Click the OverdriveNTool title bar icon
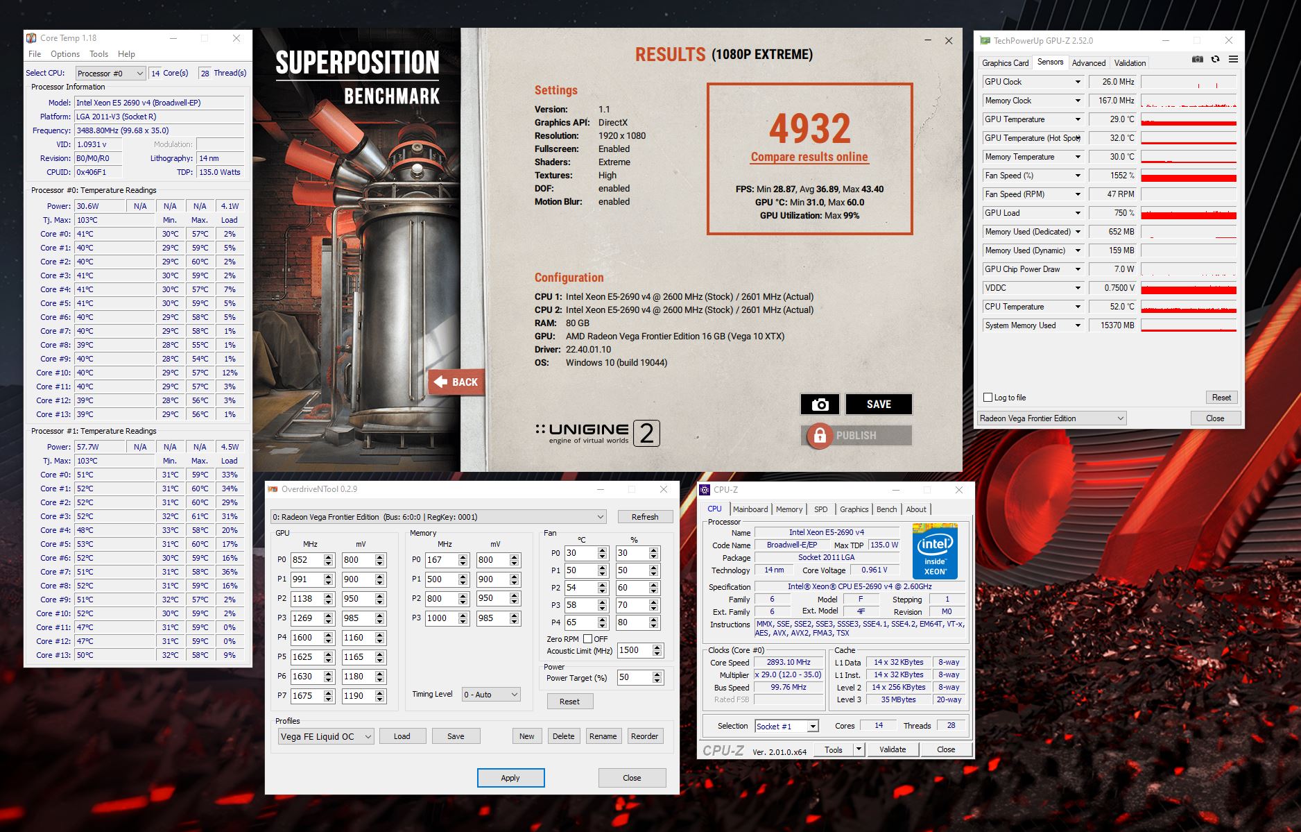This screenshot has height=832, width=1301. pos(273,489)
